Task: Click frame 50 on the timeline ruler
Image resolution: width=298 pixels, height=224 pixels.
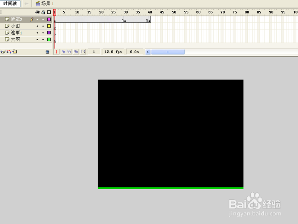Action: [174, 12]
